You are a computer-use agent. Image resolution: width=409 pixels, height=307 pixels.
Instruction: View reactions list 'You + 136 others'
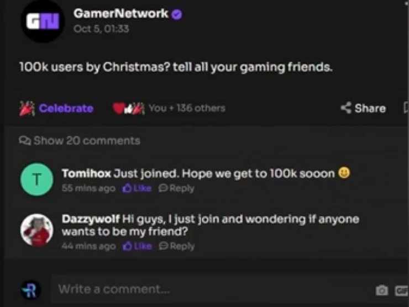(187, 108)
